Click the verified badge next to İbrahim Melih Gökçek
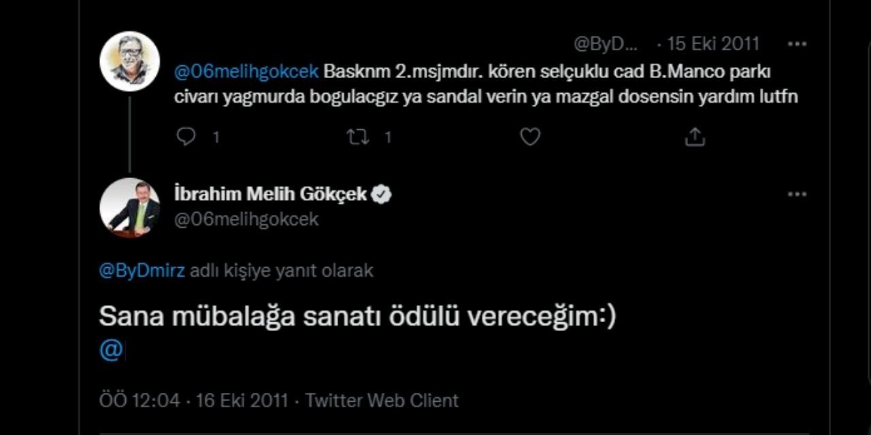The width and height of the screenshot is (871, 435). pyautogui.click(x=382, y=194)
